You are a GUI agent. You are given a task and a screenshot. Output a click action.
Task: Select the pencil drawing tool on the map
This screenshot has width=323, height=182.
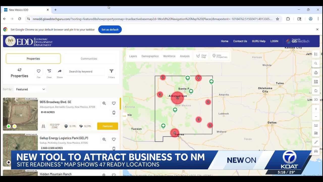[316, 142]
